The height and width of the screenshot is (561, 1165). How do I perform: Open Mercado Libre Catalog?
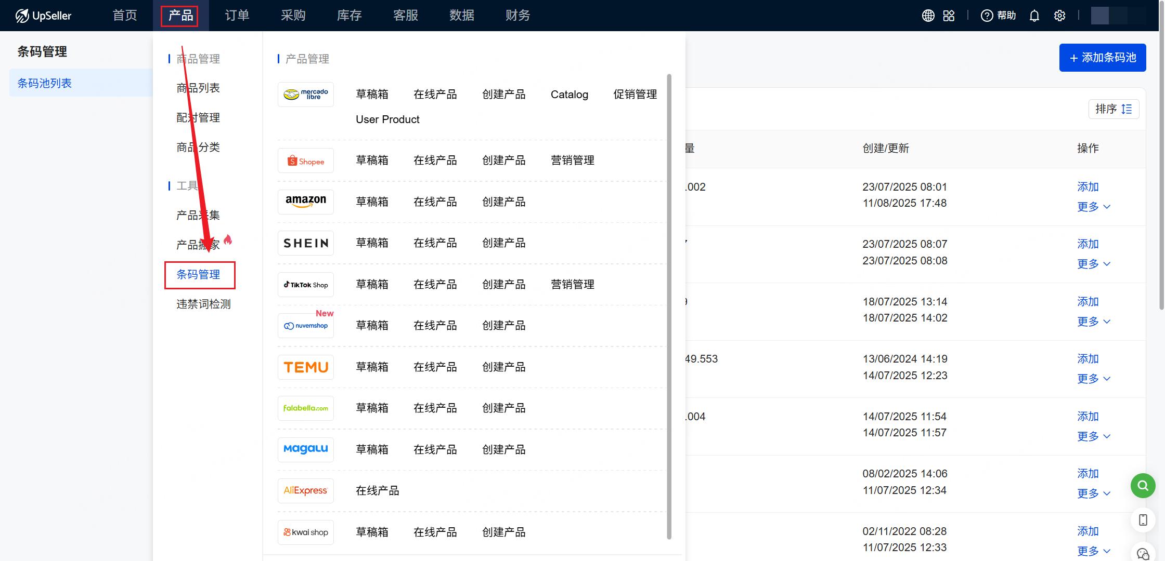tap(569, 95)
